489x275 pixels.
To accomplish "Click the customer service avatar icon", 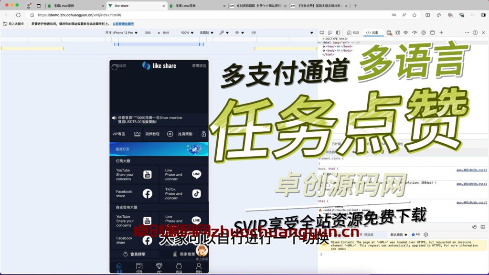I will [202, 251].
